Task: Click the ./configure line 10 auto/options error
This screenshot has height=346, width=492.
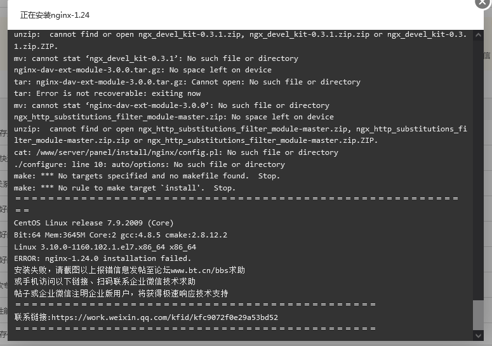Action: (149, 164)
